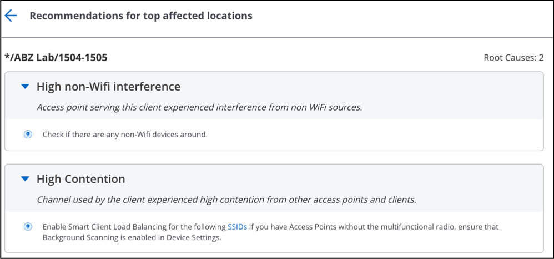Viewport: 554px width, 259px height.
Task: Click the high contention channel description text
Action: (226, 200)
